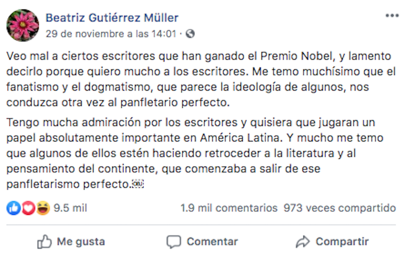Viewport: 405px width, 258px height.
Task: Show the 1.9 mil comentarios
Action: click(229, 208)
